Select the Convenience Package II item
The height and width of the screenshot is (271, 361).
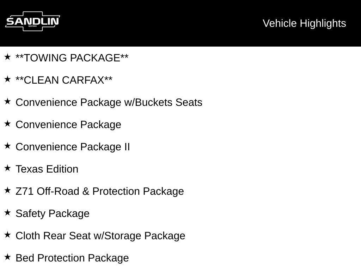pos(73,147)
